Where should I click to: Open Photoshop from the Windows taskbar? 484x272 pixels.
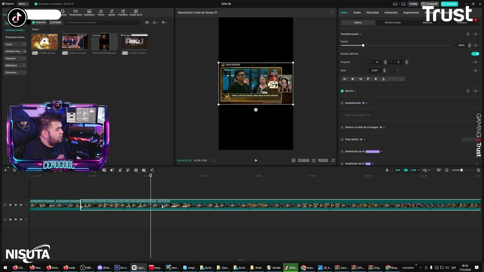tap(122, 267)
